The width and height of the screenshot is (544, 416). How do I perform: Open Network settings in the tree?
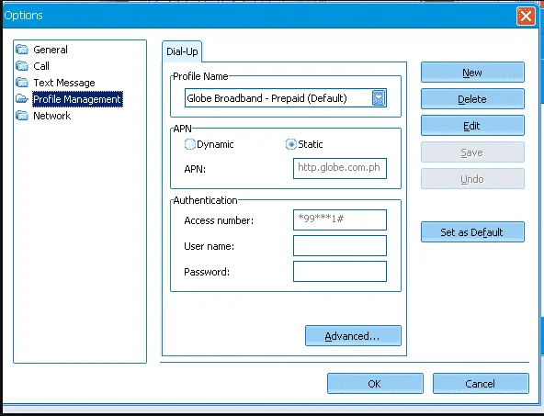[x=52, y=116]
